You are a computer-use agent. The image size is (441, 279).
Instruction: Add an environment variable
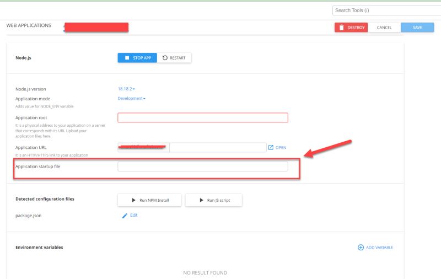[x=375, y=247]
